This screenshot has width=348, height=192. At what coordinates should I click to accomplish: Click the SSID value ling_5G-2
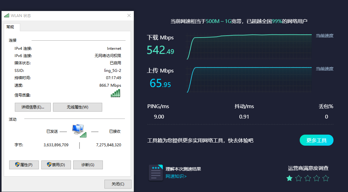[113, 71]
